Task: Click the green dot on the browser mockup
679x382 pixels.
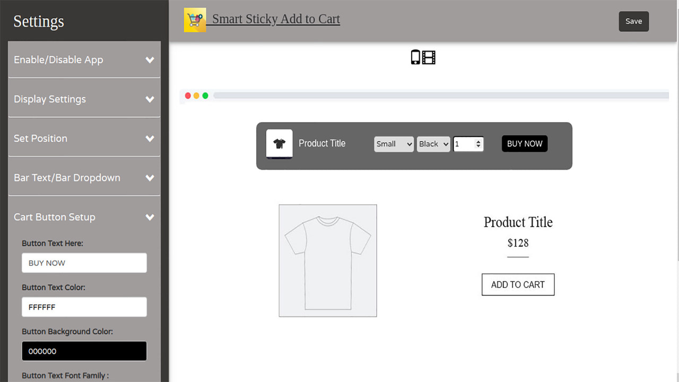Action: [204, 95]
